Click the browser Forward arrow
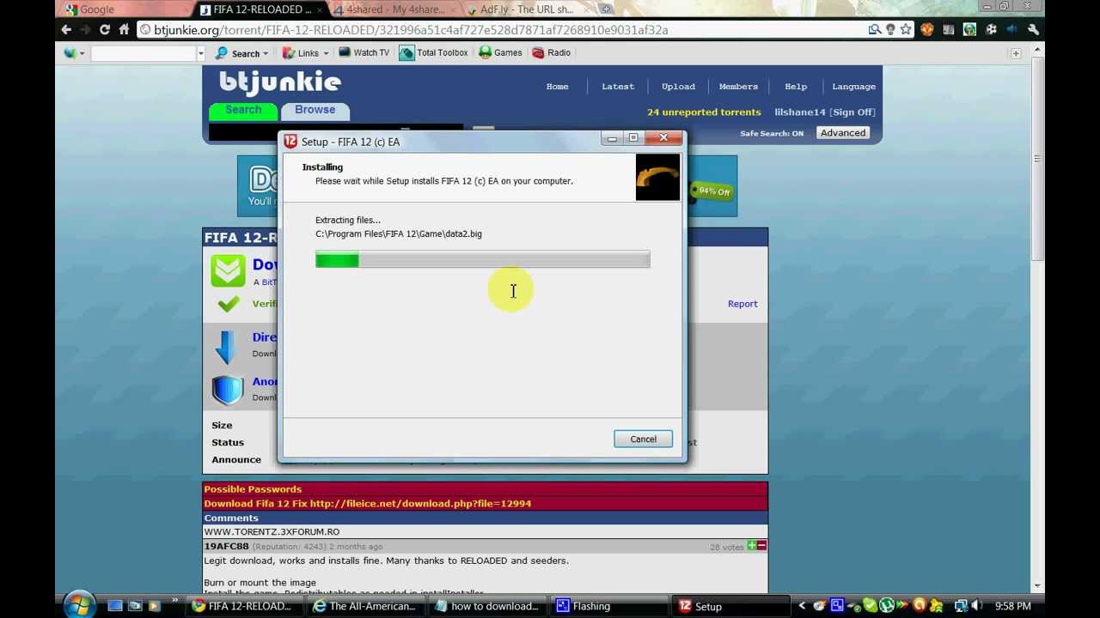Screen dimensions: 1100x618 (x=85, y=29)
